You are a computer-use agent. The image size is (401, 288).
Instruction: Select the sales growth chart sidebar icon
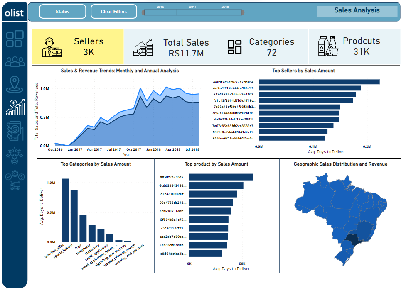tap(14, 107)
